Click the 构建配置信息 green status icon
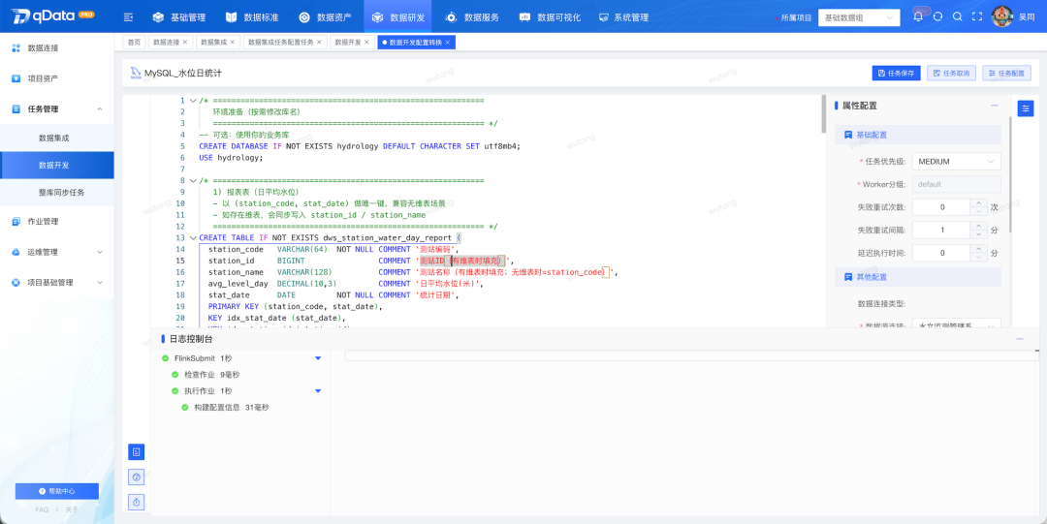The width and height of the screenshot is (1047, 524). tap(185, 407)
